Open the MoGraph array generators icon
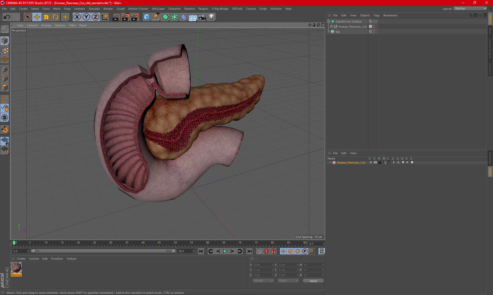The height and width of the screenshot is (295, 493). pyautogui.click(x=175, y=17)
